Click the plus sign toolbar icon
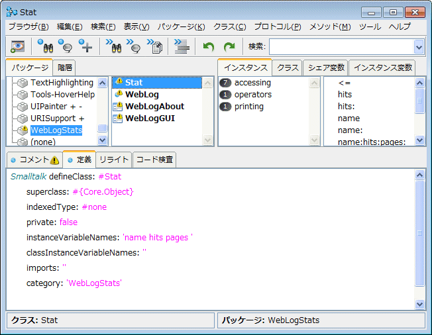432x335 pixels. click(86, 46)
